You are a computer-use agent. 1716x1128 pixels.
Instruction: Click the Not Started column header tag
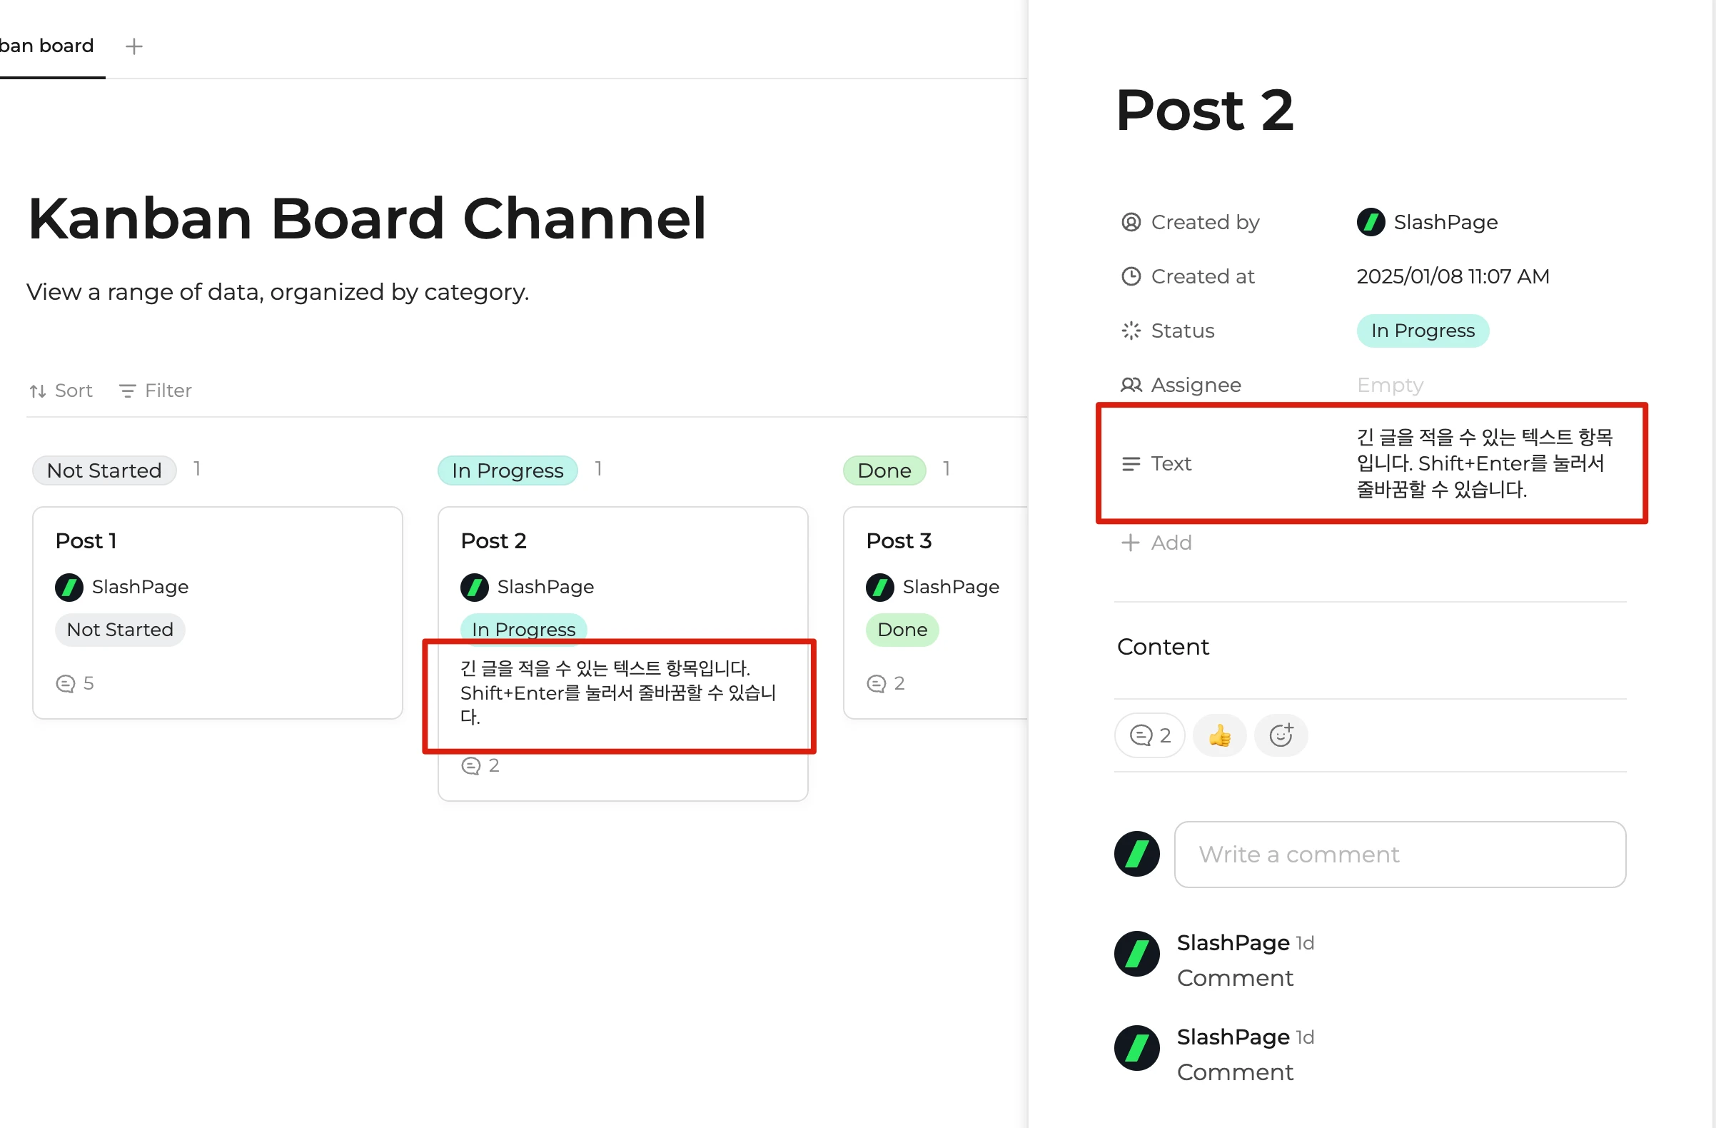point(104,470)
